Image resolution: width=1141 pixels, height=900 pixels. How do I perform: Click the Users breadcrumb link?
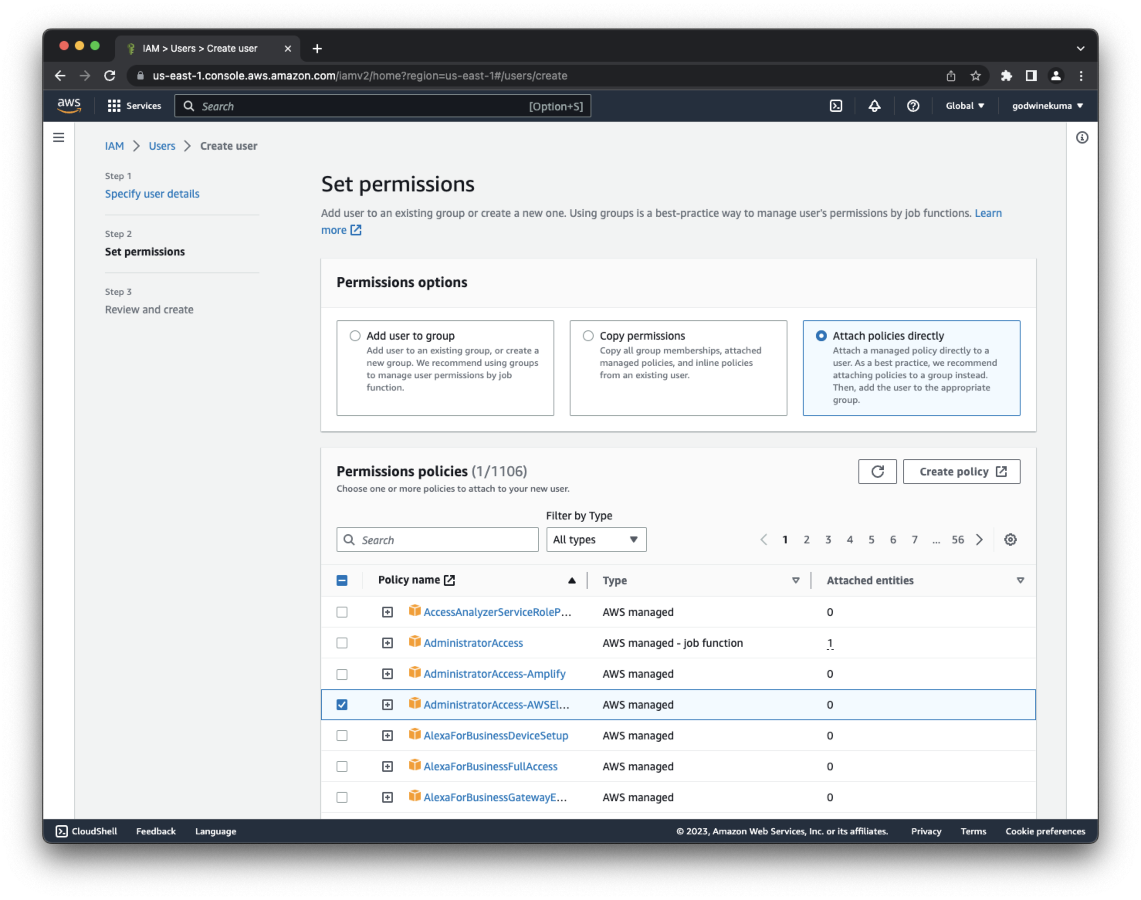162,146
